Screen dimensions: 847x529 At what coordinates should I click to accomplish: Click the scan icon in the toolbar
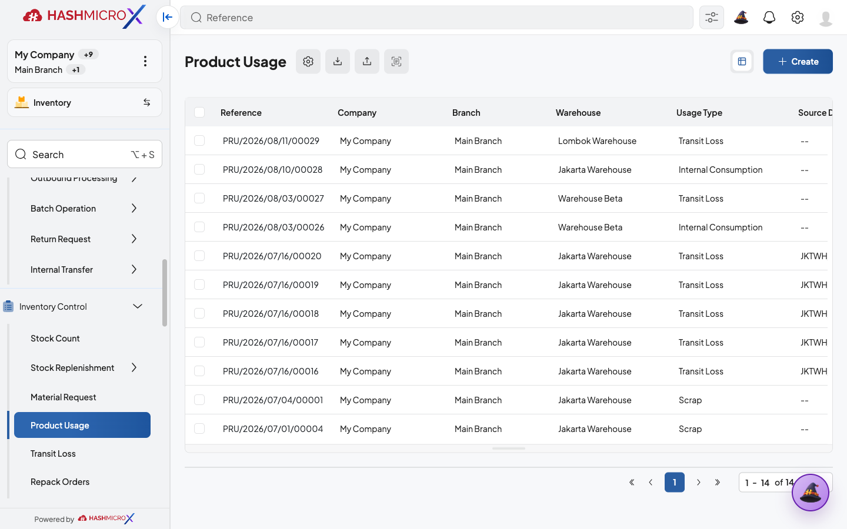tap(396, 61)
